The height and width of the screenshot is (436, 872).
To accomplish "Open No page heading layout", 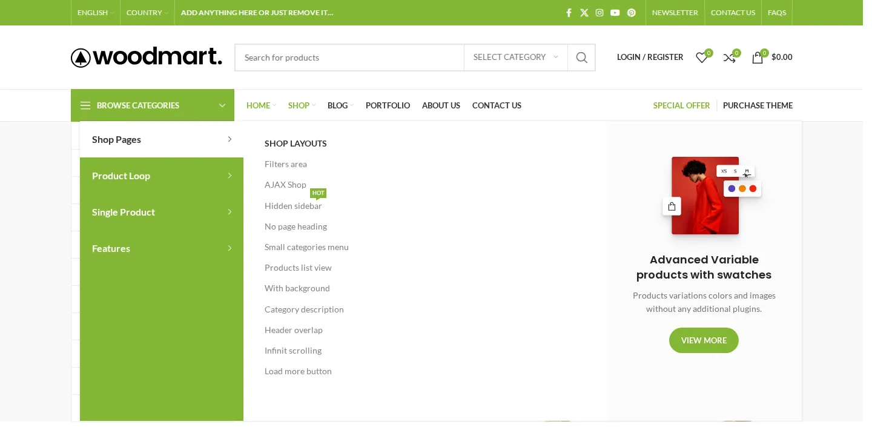I will click(296, 226).
